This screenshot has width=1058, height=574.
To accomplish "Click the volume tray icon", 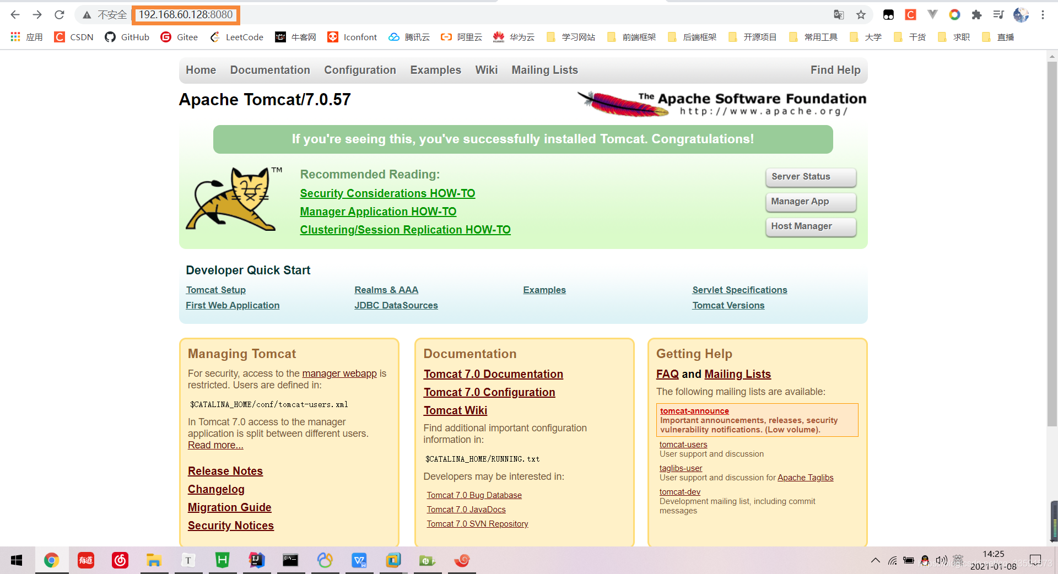I will 941,561.
